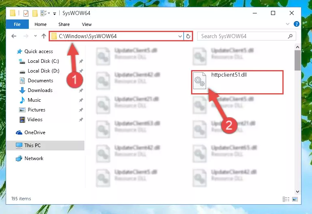Open the Share ribbon tab
Viewport: 312px width, 214px height.
64,24
